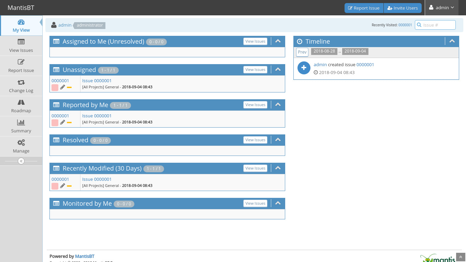
Task: Collapse the Timeline panel
Action: coord(452,41)
